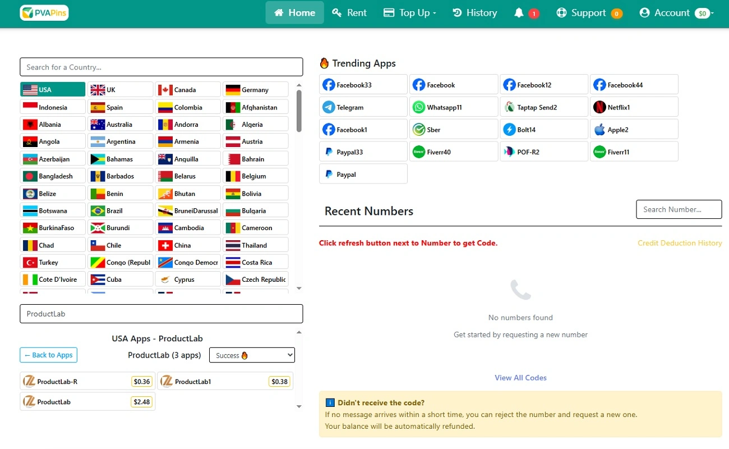This screenshot has height=449, width=729.
Task: Choose the Facebook12 app tile
Action: pyautogui.click(x=544, y=85)
